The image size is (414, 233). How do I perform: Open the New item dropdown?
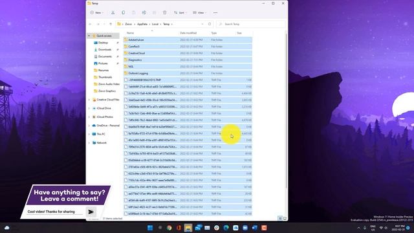[x=96, y=13]
